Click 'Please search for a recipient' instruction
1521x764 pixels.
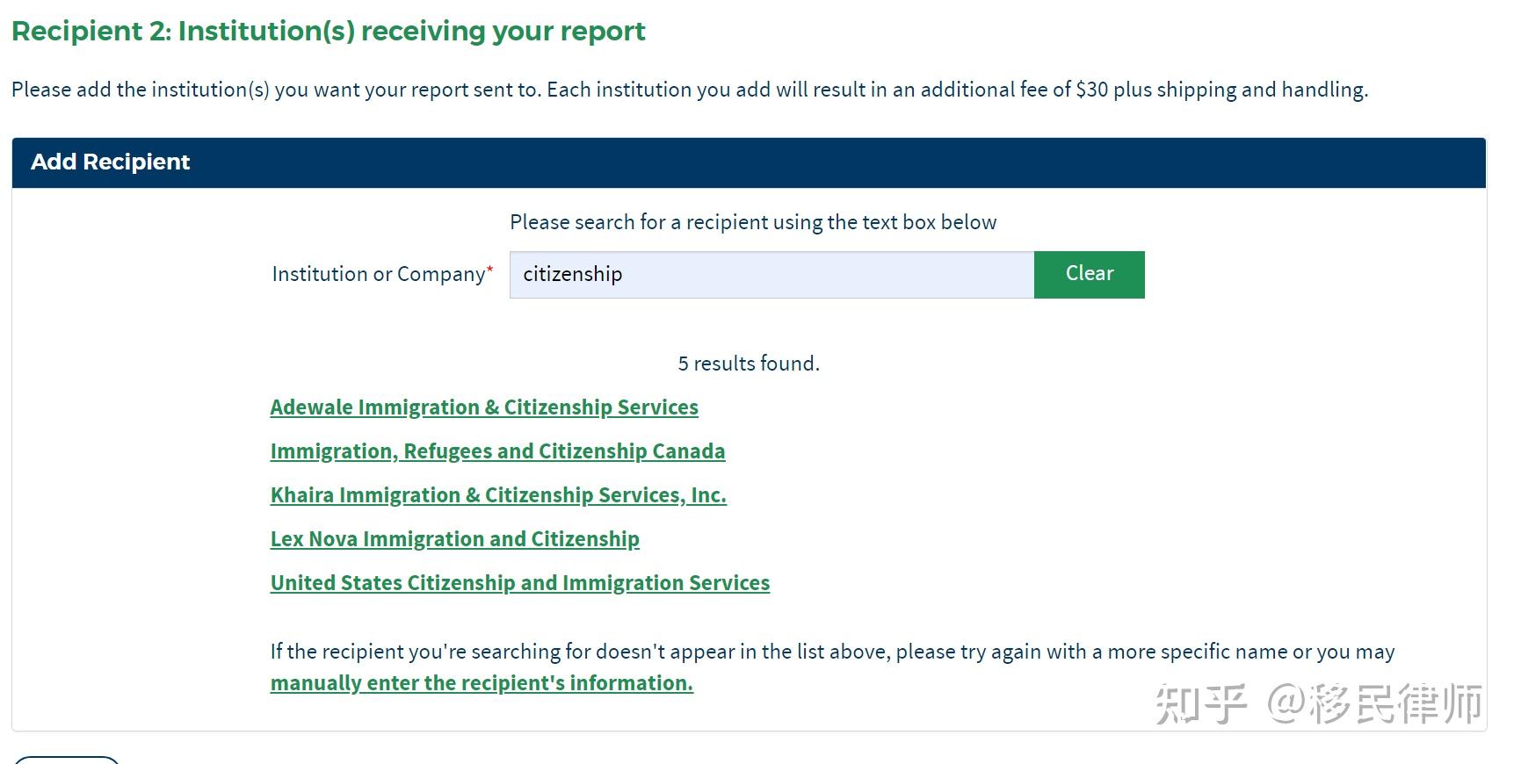pos(753,222)
